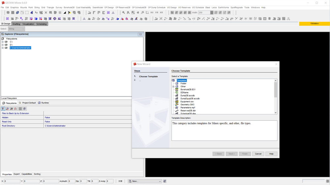Click the unsorted properties icon in Properties toolbar
Image resolution: width=330 pixels, height=185 pixels.
[3, 109]
